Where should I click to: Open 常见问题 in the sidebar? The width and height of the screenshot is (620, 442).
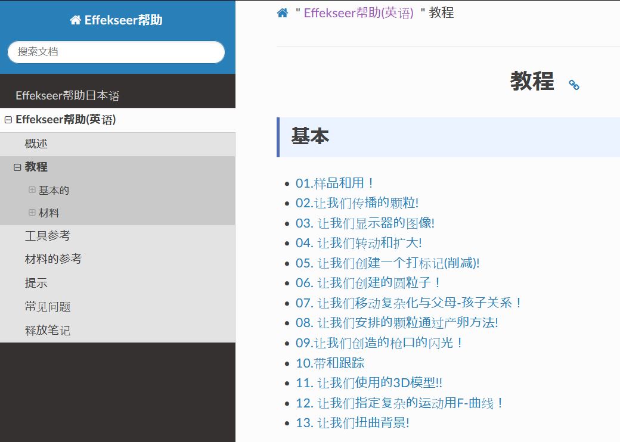[x=48, y=307]
